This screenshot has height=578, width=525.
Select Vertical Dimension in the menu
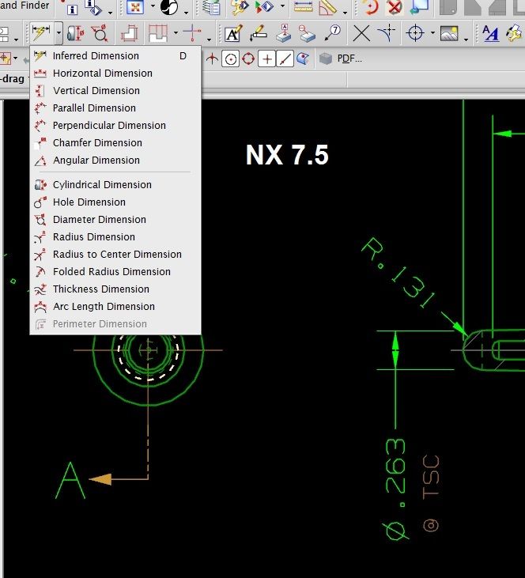(x=115, y=91)
